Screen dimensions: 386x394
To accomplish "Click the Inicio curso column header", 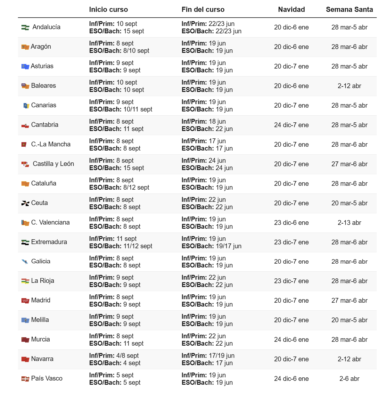I will 108,10.
